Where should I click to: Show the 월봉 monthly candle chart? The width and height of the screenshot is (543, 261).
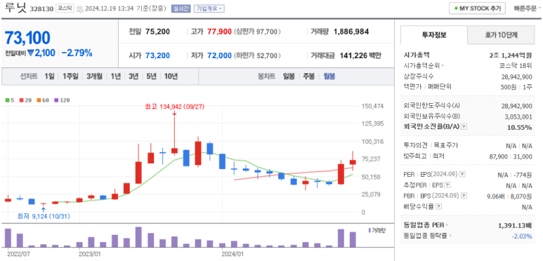point(329,76)
